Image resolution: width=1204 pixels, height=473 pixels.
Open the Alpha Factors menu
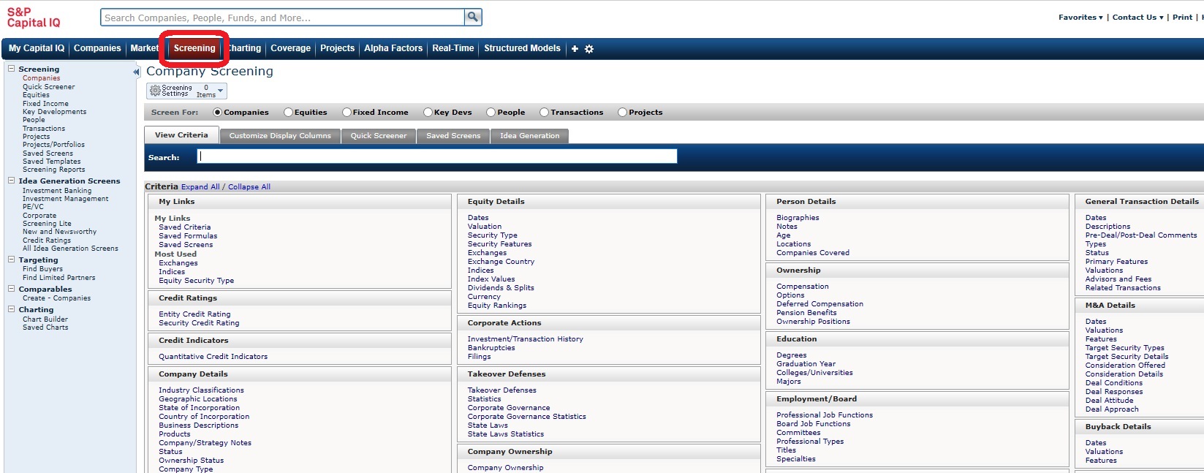393,48
